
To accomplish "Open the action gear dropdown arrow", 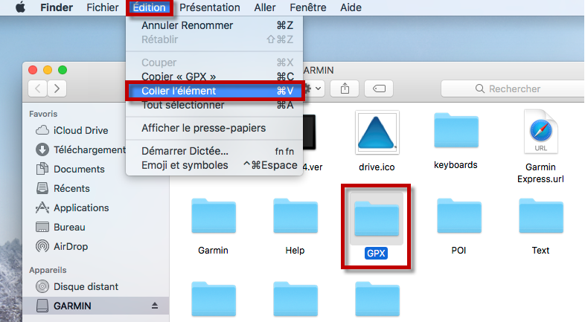I will [318, 88].
